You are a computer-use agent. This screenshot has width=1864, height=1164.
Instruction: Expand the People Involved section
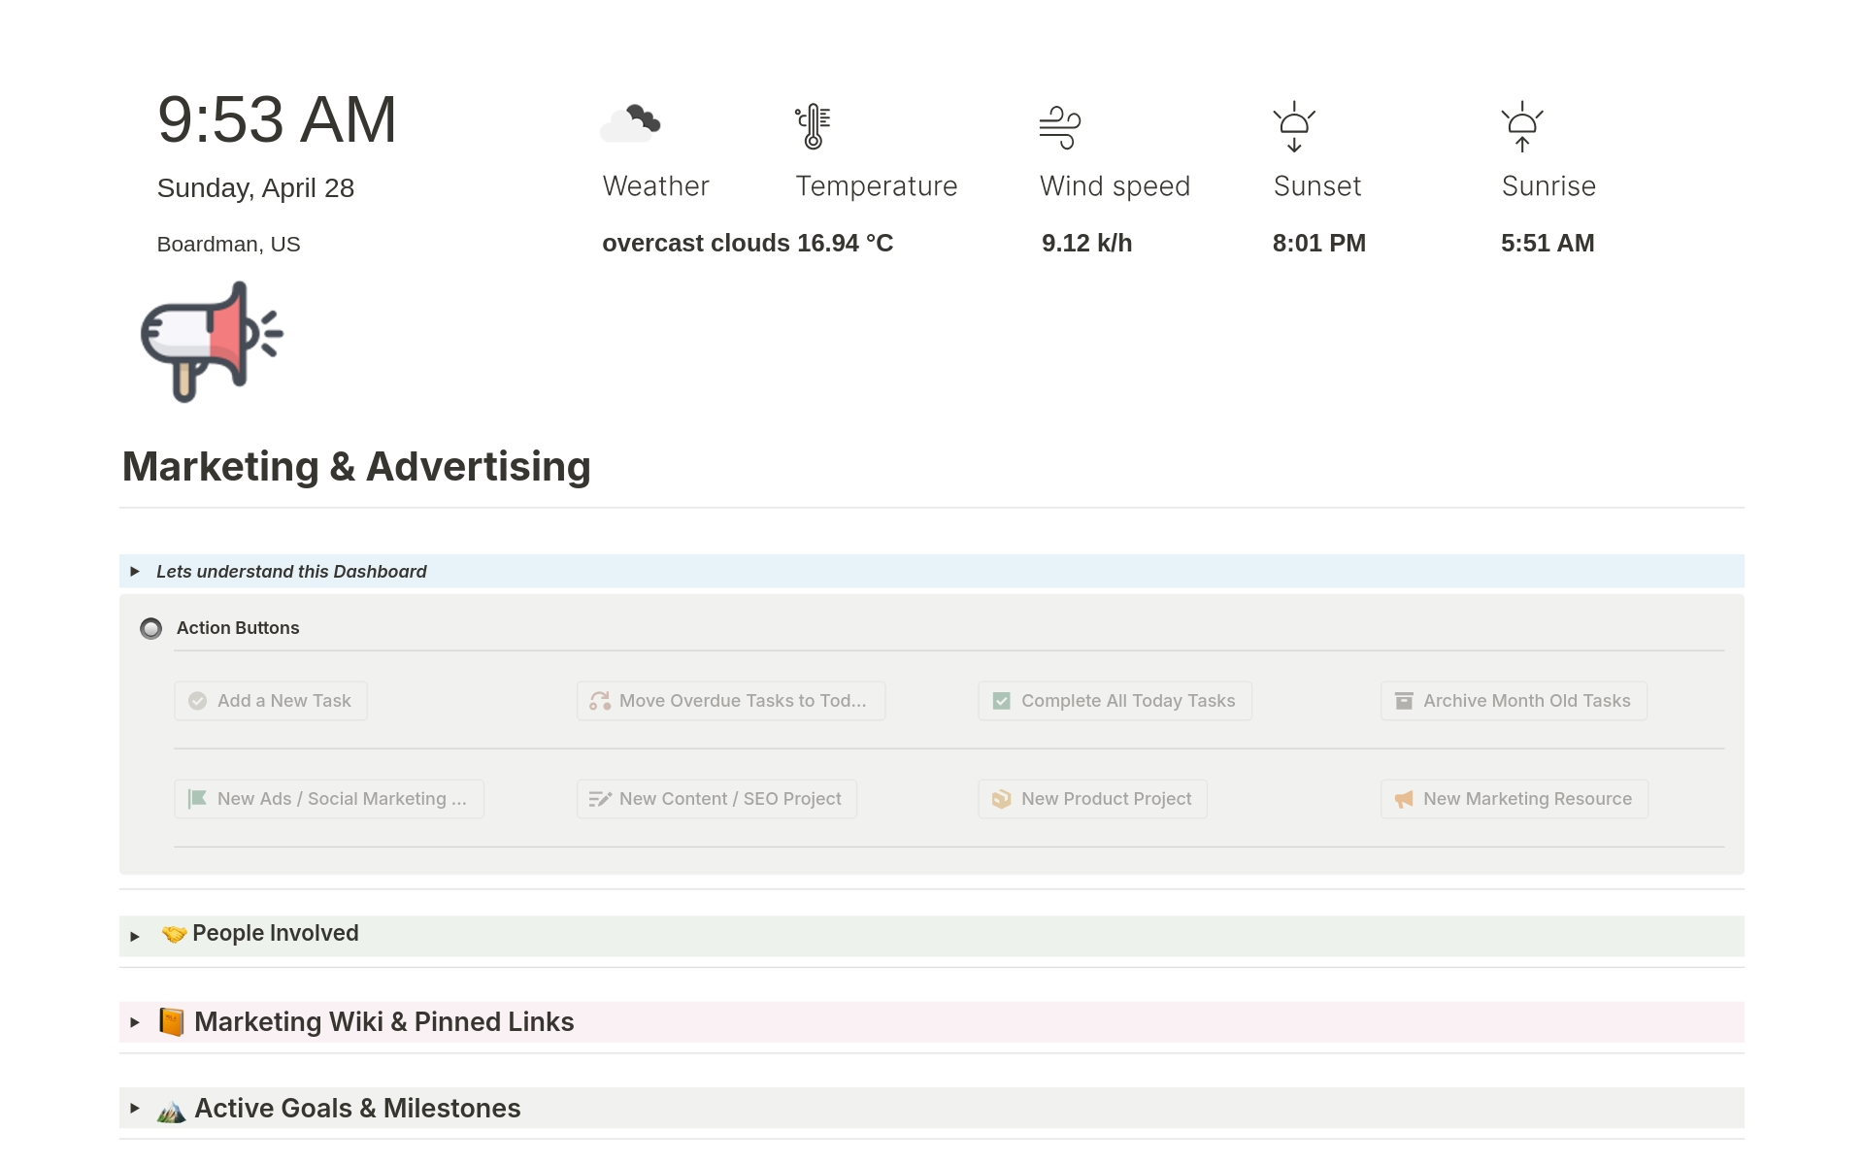pos(135,936)
